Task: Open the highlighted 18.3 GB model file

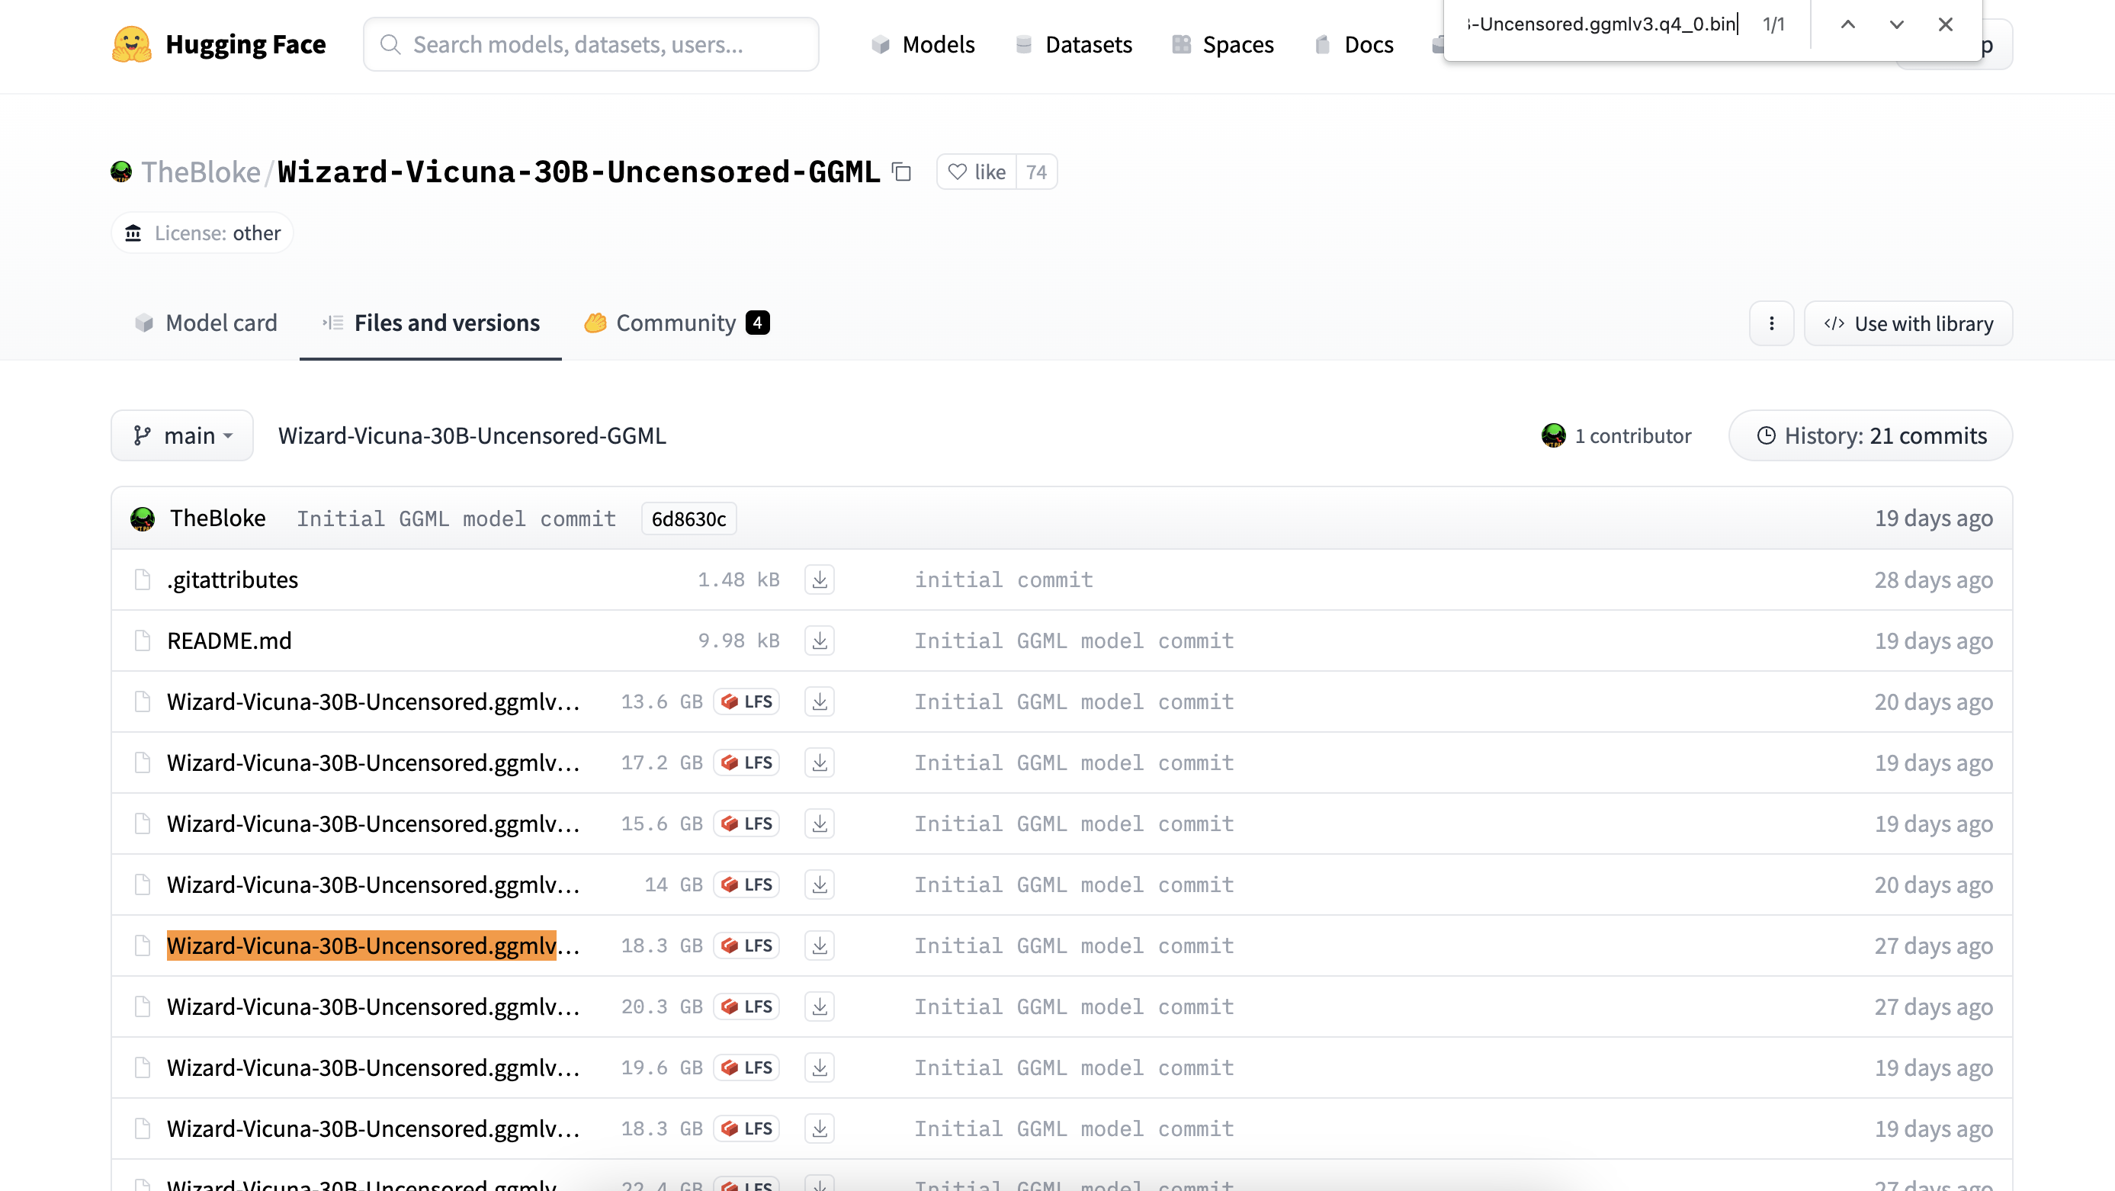Action: pyautogui.click(x=374, y=945)
